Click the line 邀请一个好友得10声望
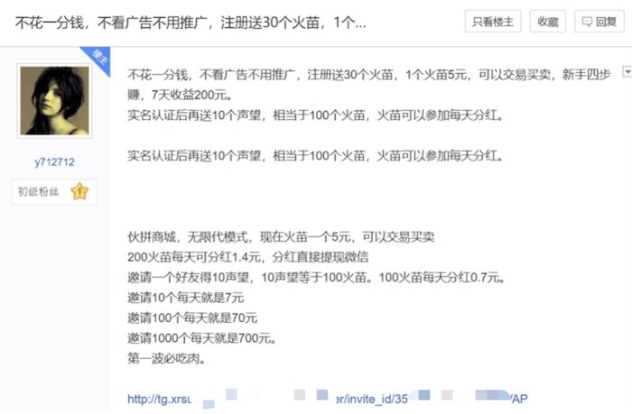This screenshot has width=632, height=414. coord(316,277)
